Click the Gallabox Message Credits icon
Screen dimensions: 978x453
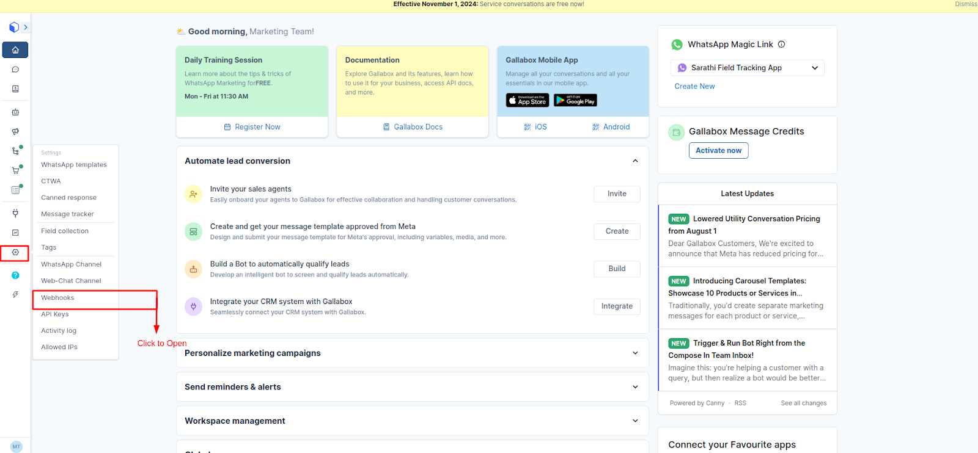point(676,132)
